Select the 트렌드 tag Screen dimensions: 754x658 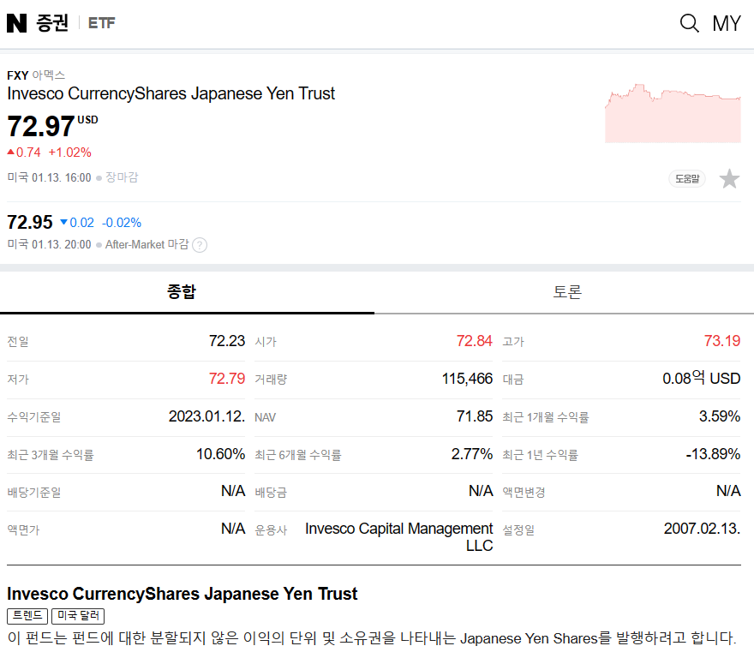point(27,616)
